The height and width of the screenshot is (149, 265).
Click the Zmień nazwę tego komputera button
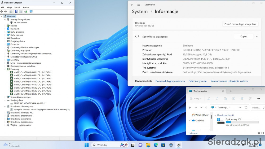coord(240,24)
